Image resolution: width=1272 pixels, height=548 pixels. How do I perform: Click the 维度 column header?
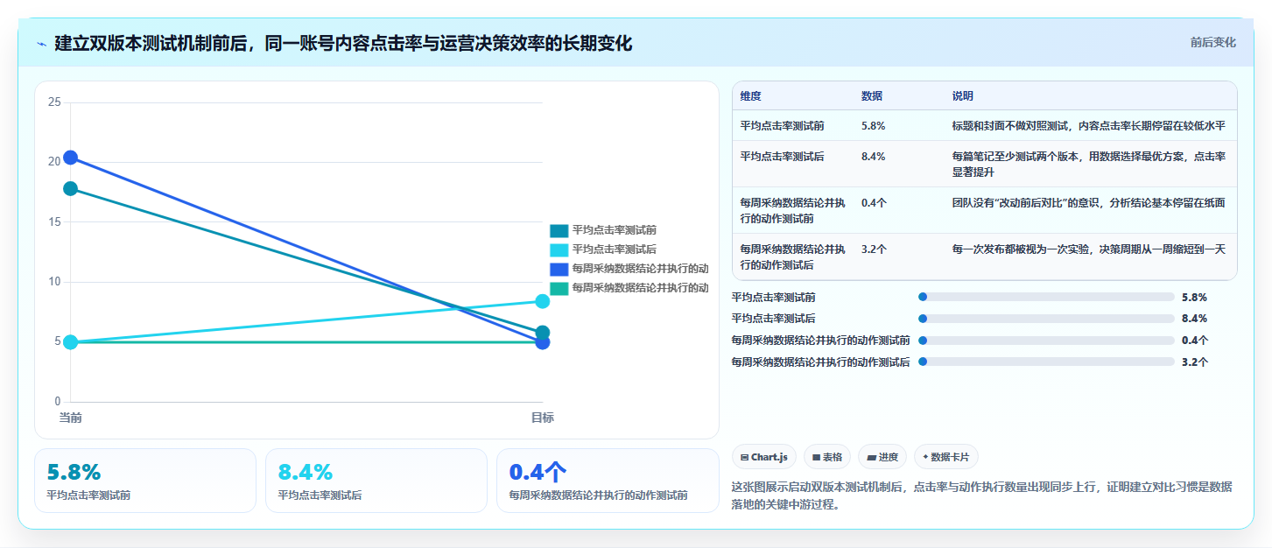(x=750, y=96)
